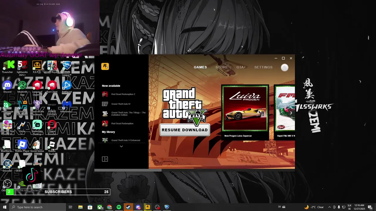The height and width of the screenshot is (211, 376).
Task: Open Xbox app from taskbar
Action: point(100,207)
